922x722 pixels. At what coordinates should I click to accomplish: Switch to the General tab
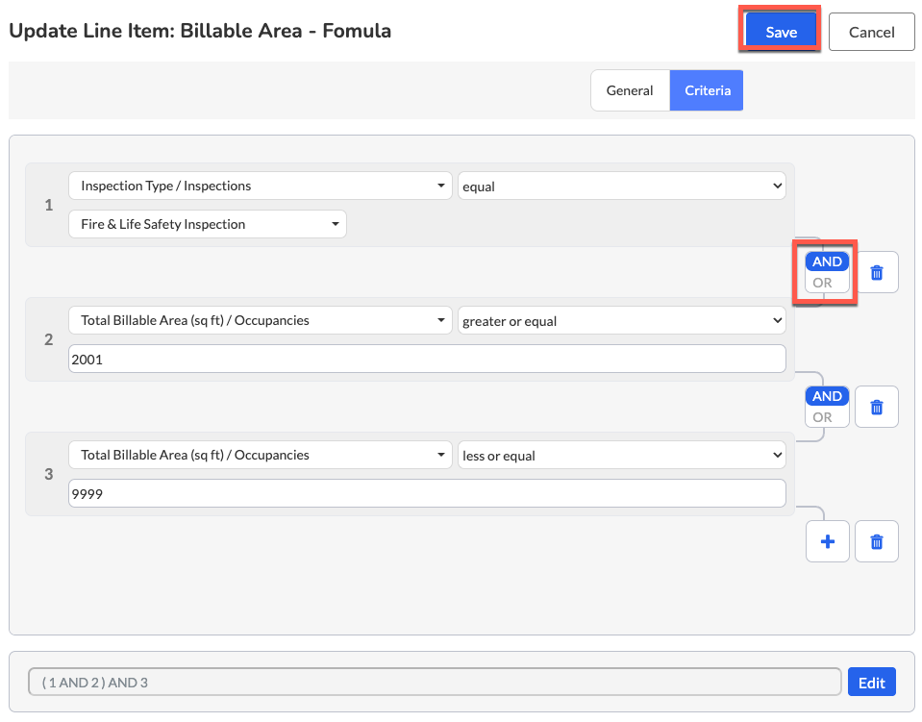630,90
